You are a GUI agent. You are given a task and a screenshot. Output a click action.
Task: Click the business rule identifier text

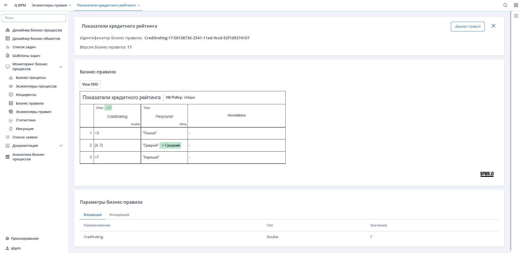coord(197,38)
